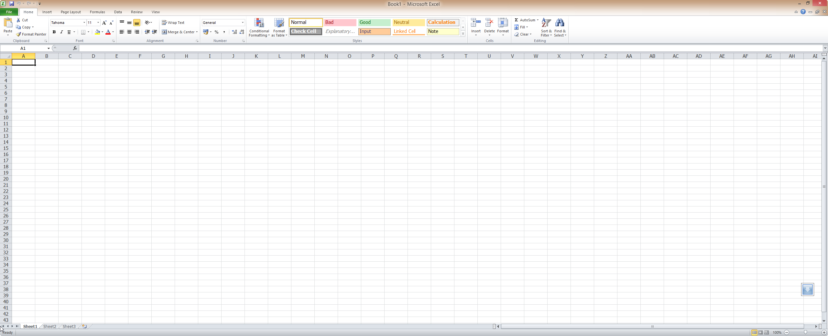Open the Sheet2 worksheet tab
The image size is (828, 336).
[x=49, y=327]
